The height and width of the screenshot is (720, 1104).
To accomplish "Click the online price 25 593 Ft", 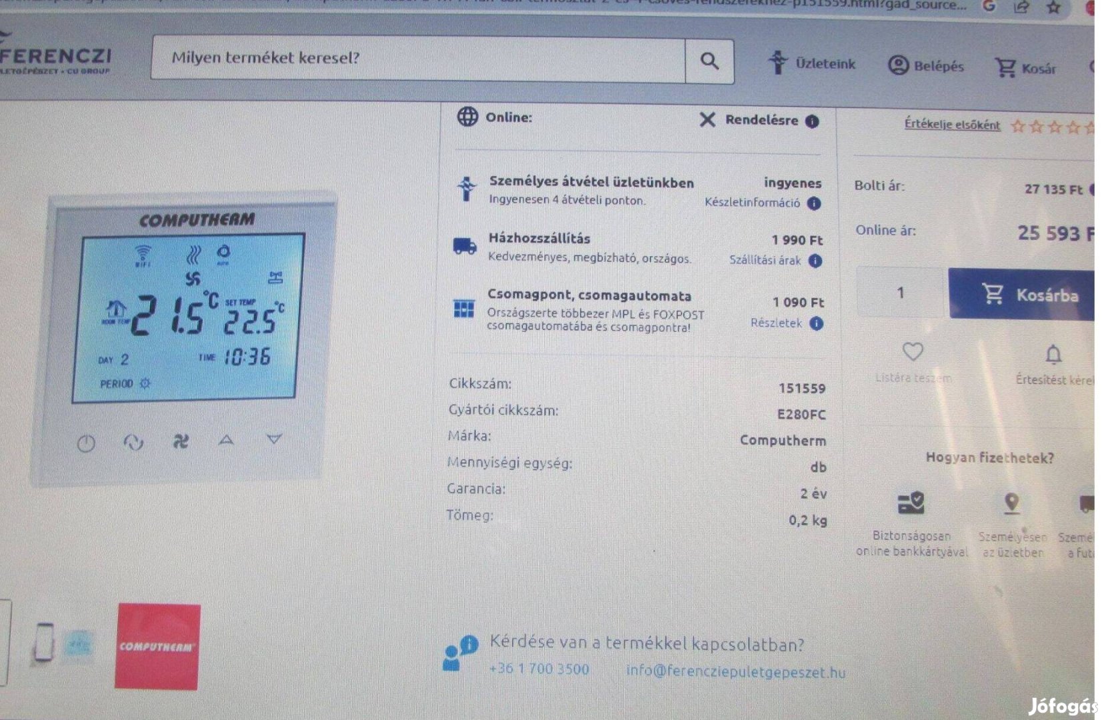I will tap(1055, 233).
